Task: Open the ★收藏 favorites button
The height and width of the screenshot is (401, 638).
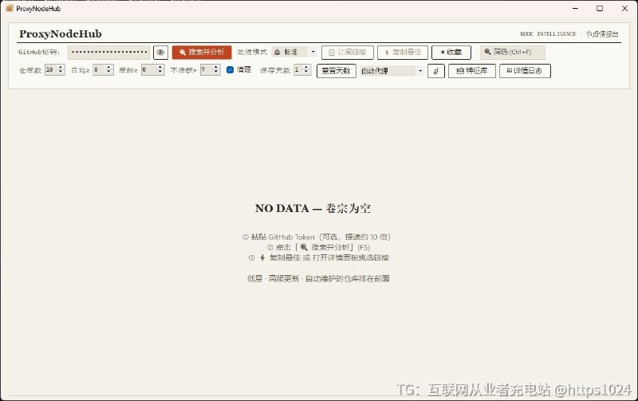Action: (451, 53)
